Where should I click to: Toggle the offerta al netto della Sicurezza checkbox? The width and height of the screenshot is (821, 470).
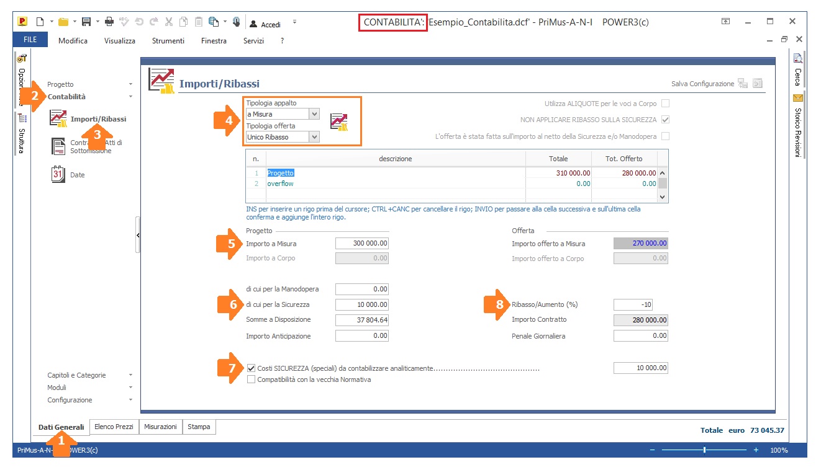pos(665,136)
